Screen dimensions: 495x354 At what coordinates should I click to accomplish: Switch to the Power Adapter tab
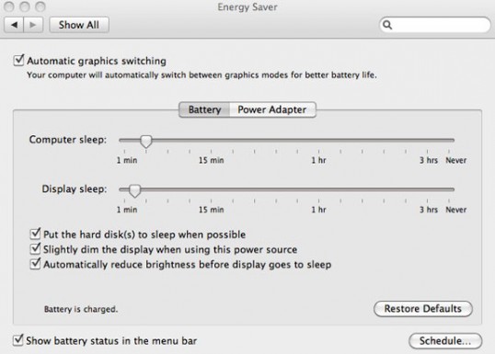coord(272,109)
